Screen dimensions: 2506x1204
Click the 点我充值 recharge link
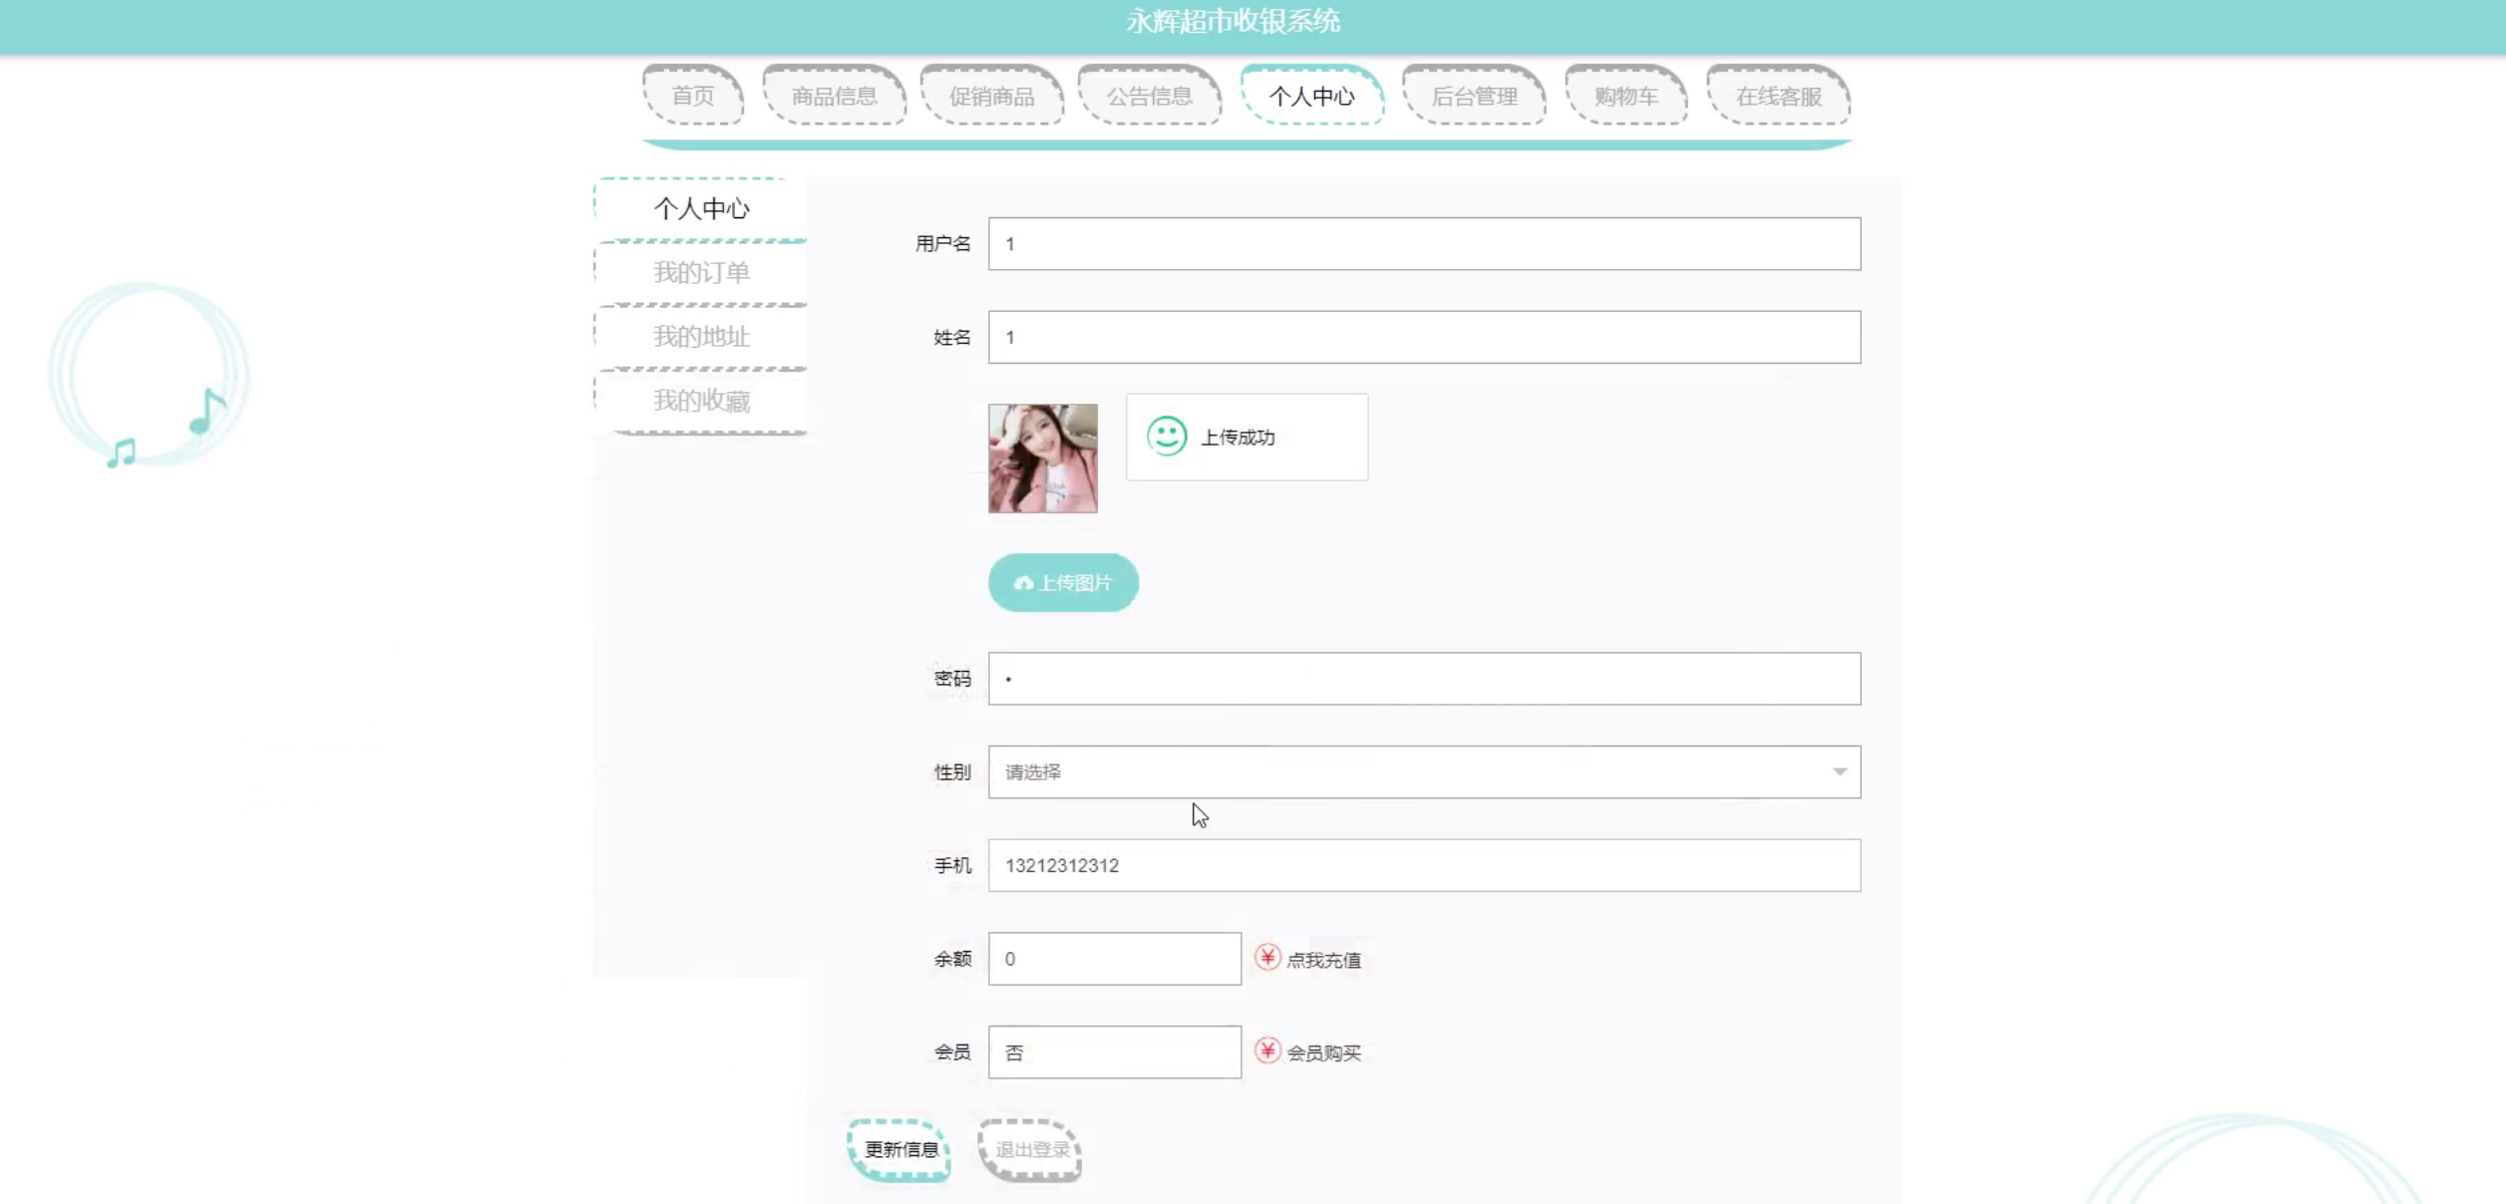(1323, 960)
